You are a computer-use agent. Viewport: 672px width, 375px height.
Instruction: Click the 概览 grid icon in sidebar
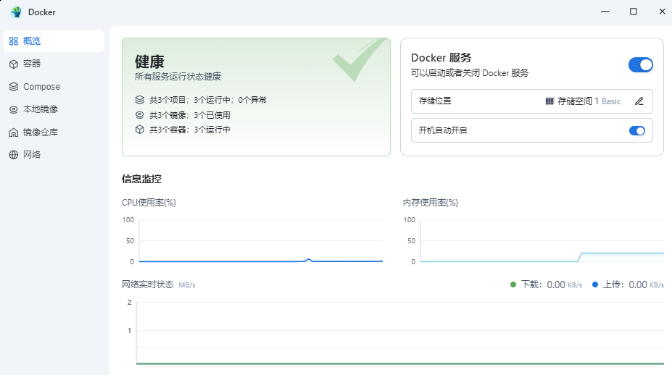(14, 41)
